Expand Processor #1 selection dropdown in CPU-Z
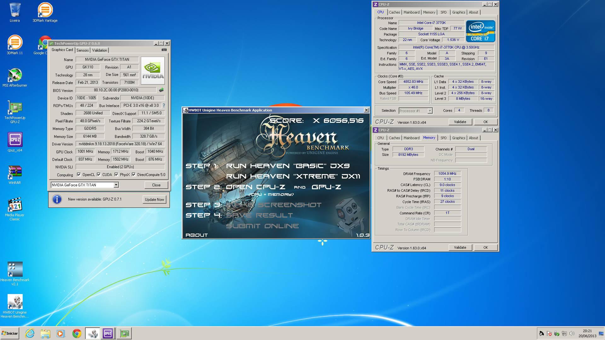 [430, 110]
